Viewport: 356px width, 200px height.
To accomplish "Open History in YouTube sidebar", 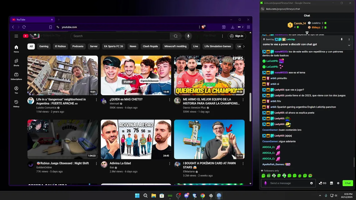I will [x=16, y=103].
